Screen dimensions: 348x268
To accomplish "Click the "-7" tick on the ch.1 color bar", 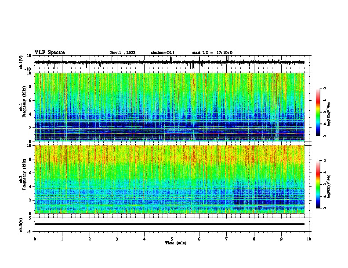I will coord(324,136).
